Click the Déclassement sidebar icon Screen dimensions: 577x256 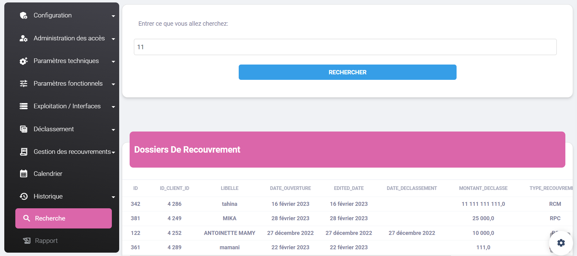click(24, 129)
